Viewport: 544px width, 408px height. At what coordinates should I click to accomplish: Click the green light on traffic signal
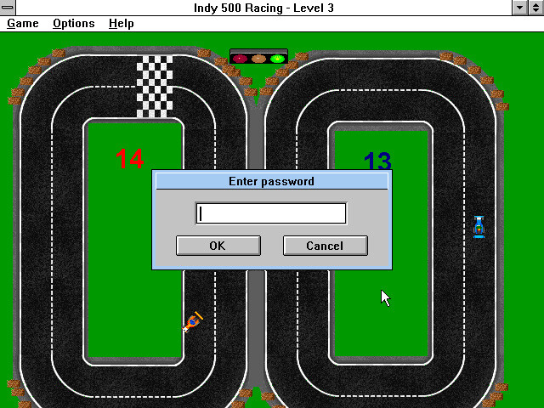277,59
